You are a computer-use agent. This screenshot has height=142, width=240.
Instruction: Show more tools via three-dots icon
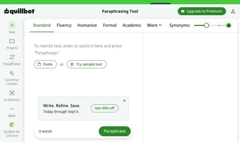(x=12, y=109)
